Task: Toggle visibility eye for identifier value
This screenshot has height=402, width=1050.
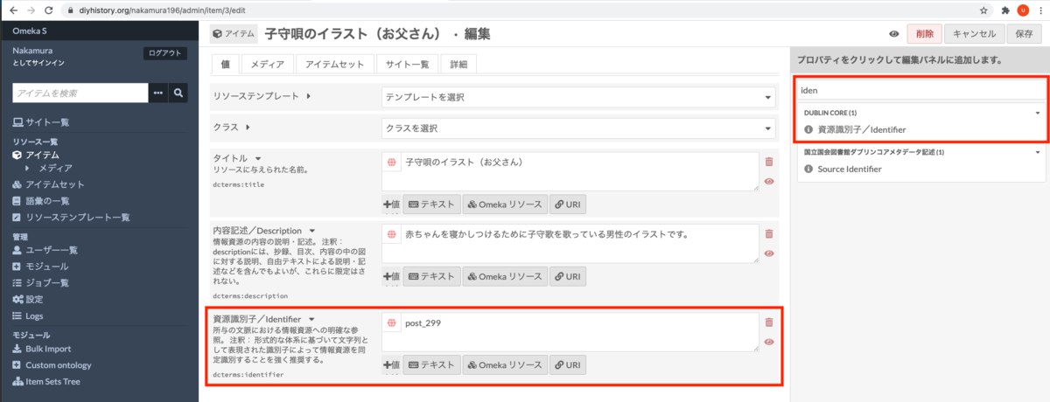Action: click(x=769, y=343)
